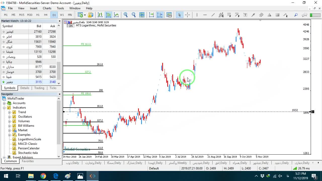
Task: Expand the Volumes folder
Action: (x=10, y=121)
